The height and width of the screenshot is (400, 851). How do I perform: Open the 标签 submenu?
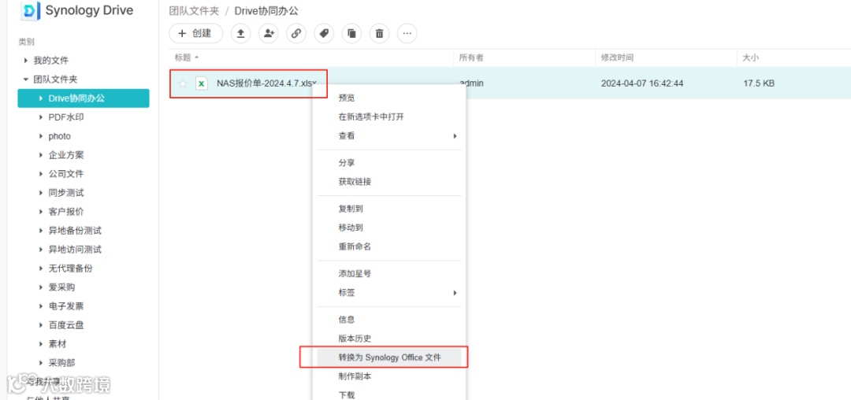(389, 293)
